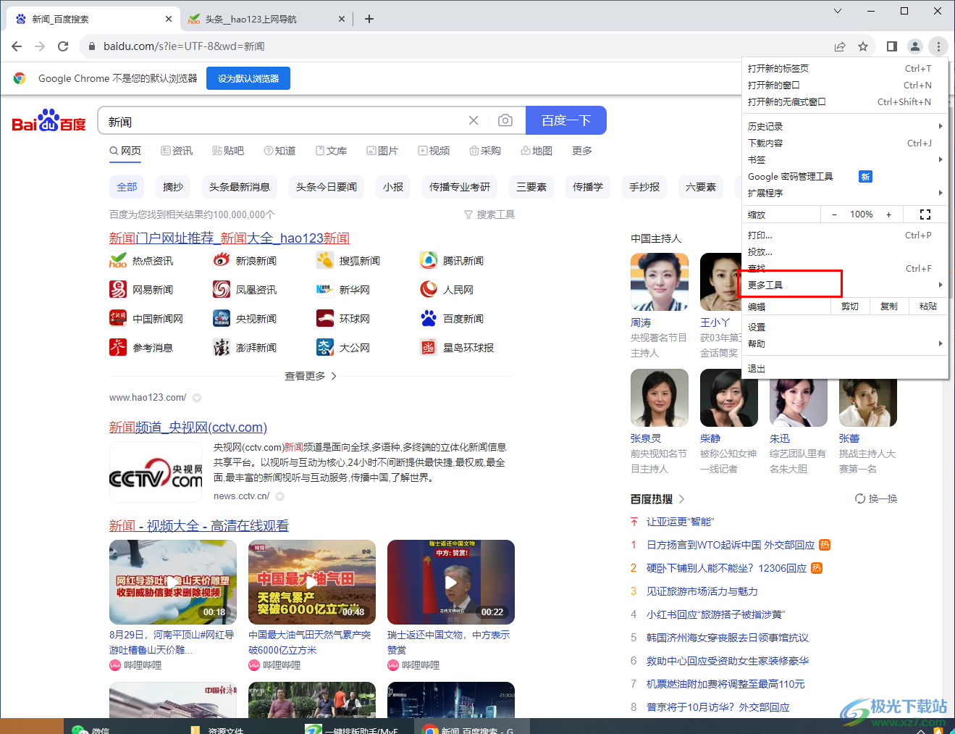Expand the 扩展程序 submenu
This screenshot has height=734, width=955.
pos(845,193)
